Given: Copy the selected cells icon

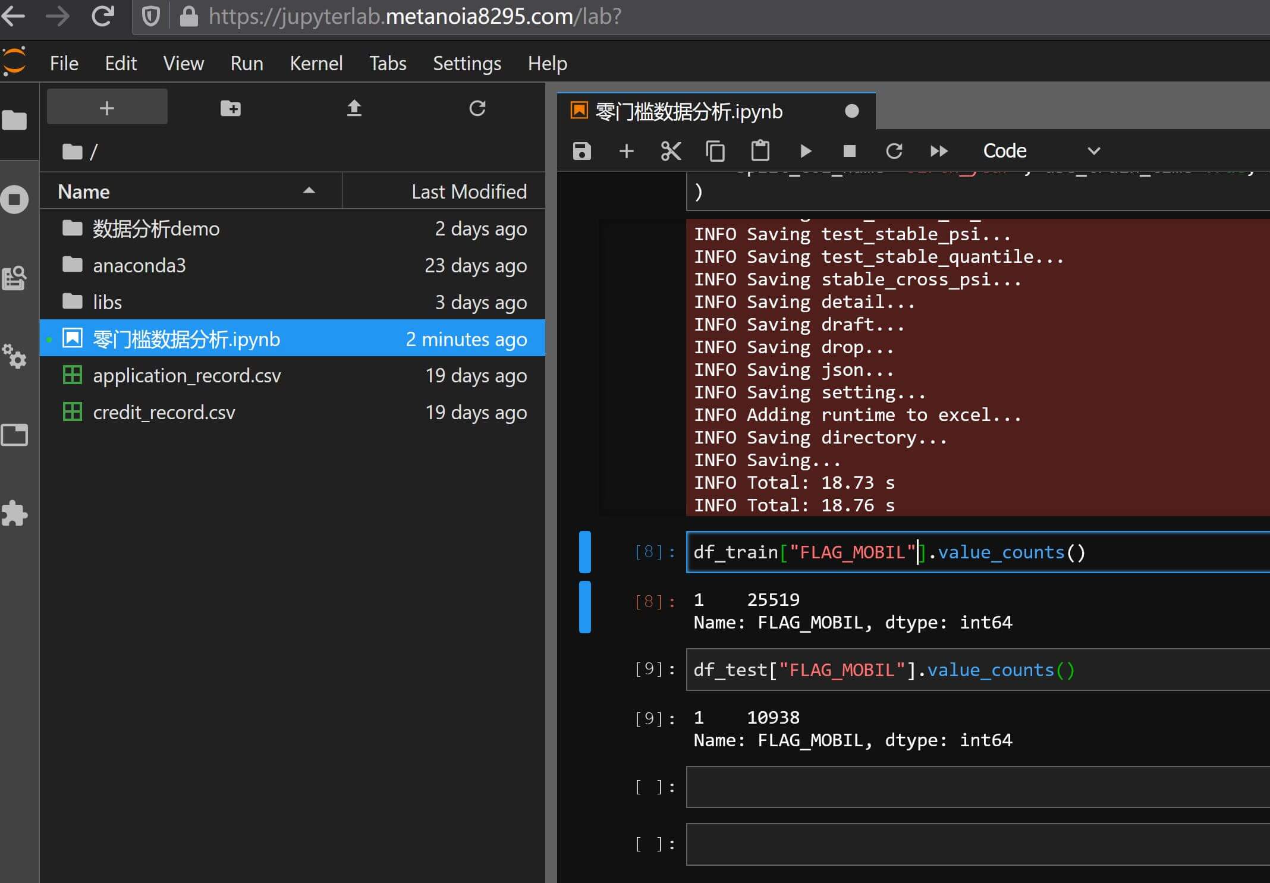Looking at the screenshot, I should point(715,151).
